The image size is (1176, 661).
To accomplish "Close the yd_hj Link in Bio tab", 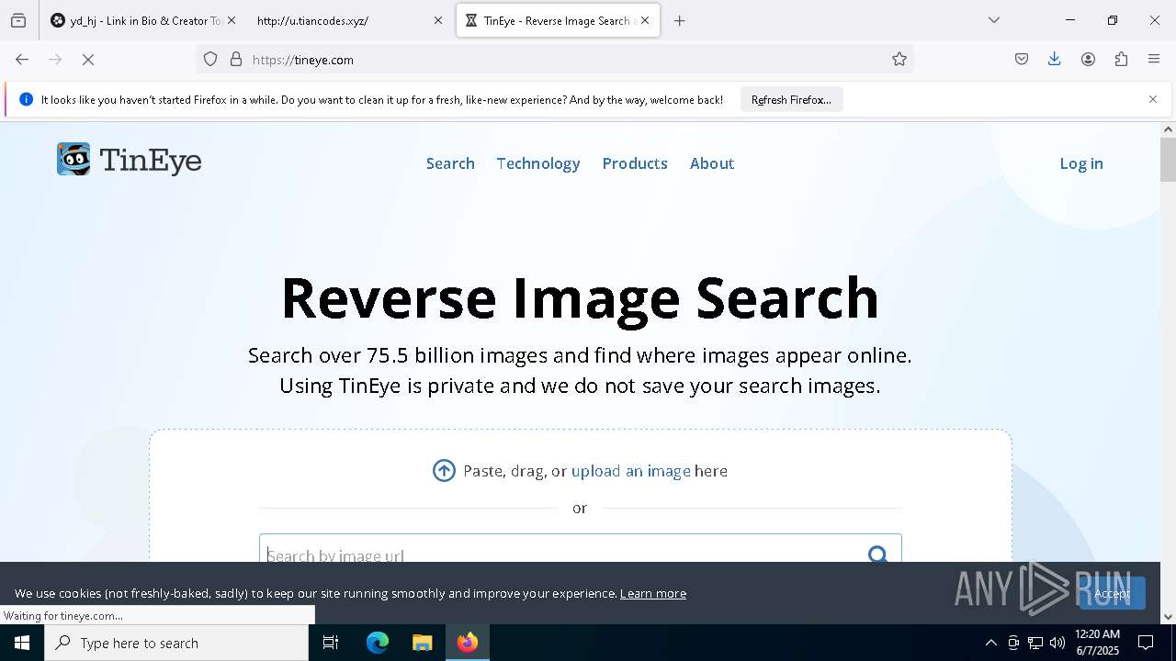I will (231, 20).
